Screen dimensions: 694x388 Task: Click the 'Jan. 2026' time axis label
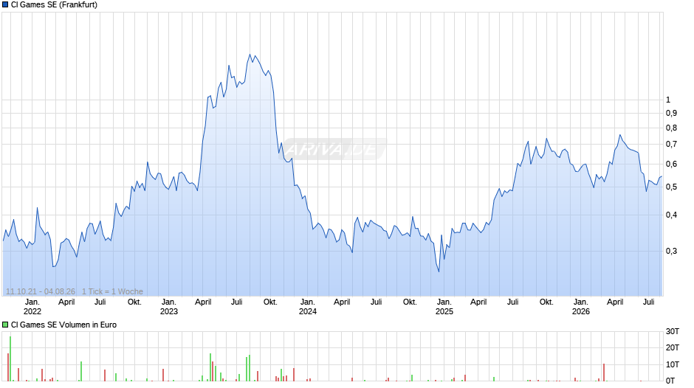point(581,307)
